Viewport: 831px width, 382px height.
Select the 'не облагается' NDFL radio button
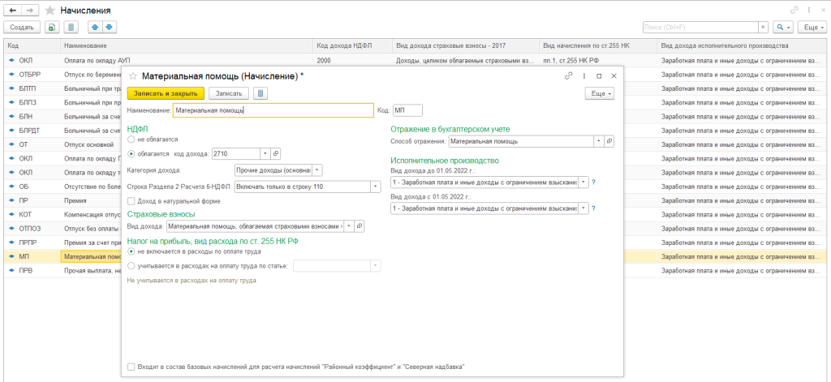131,139
